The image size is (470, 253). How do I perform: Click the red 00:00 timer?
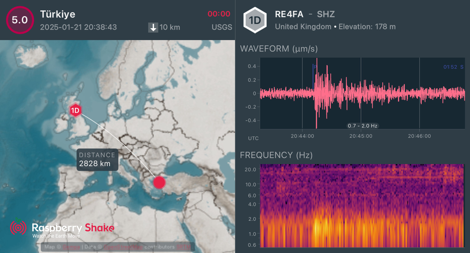(219, 14)
